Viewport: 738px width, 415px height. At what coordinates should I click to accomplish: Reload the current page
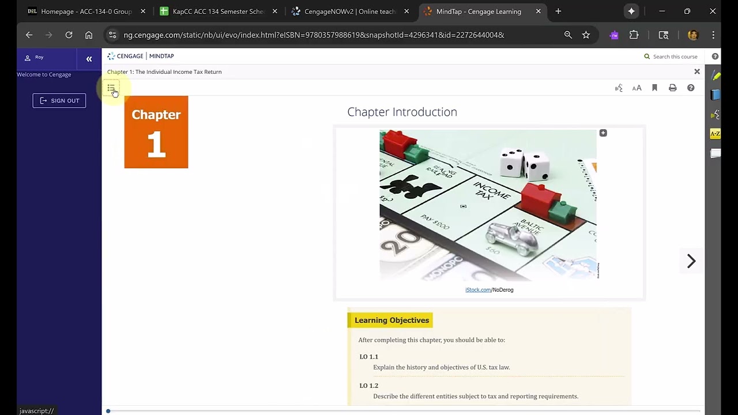[x=69, y=35]
